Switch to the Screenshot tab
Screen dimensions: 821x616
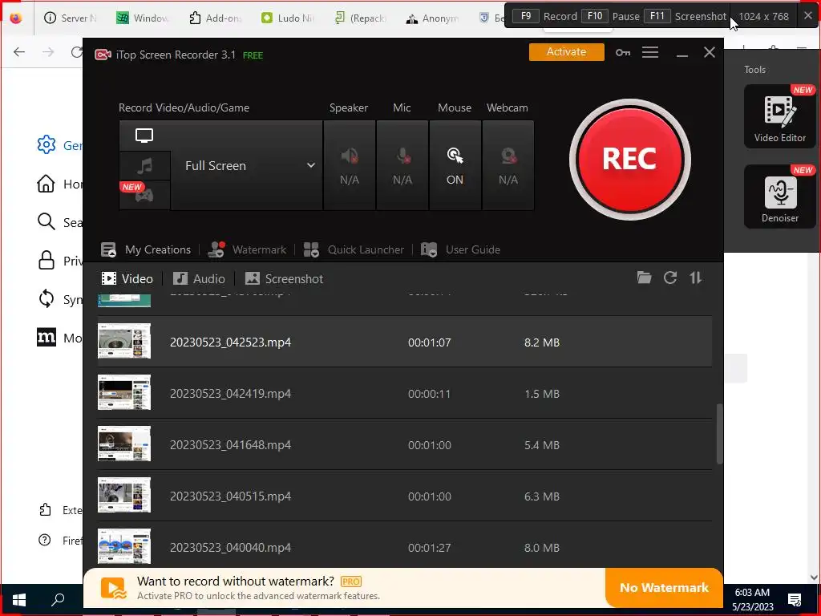tap(285, 278)
